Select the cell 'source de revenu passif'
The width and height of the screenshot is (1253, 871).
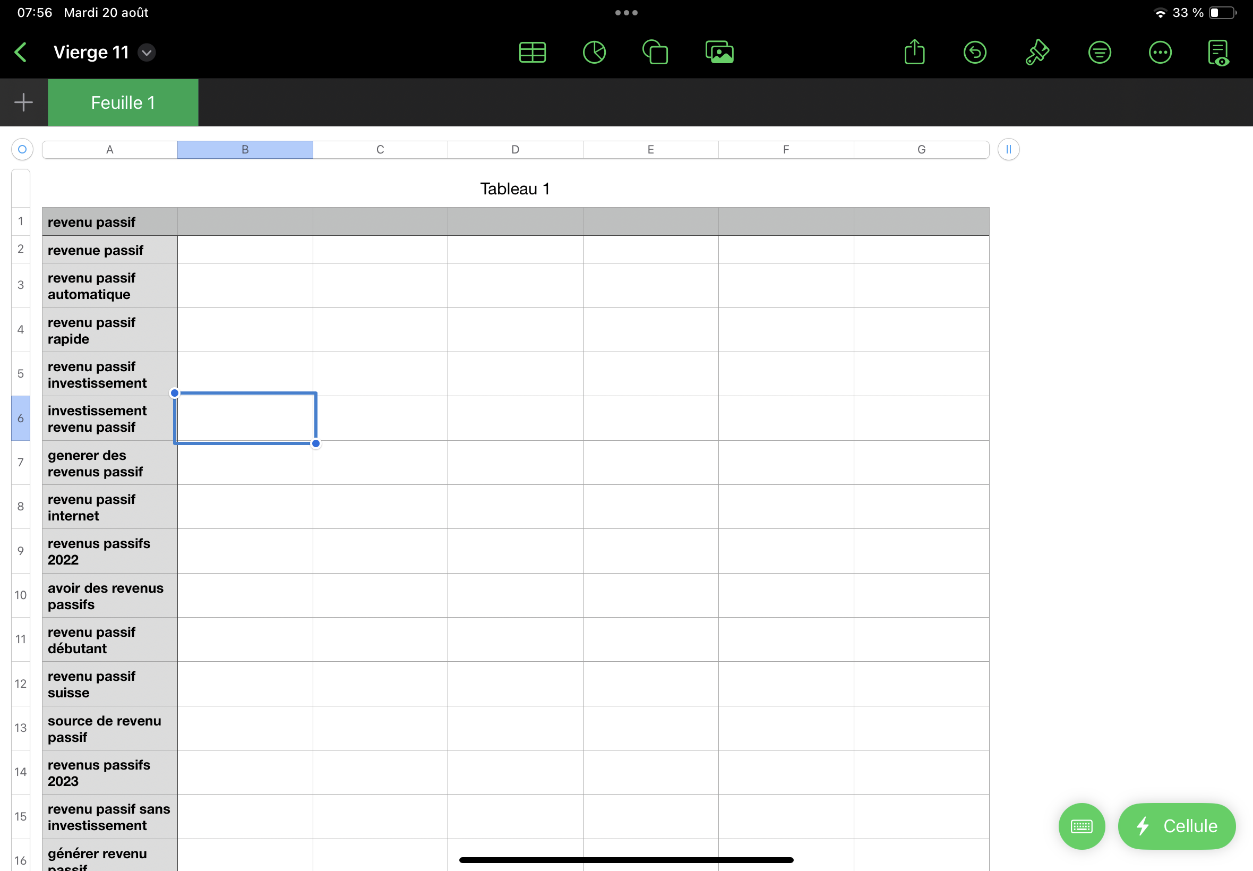[110, 729]
